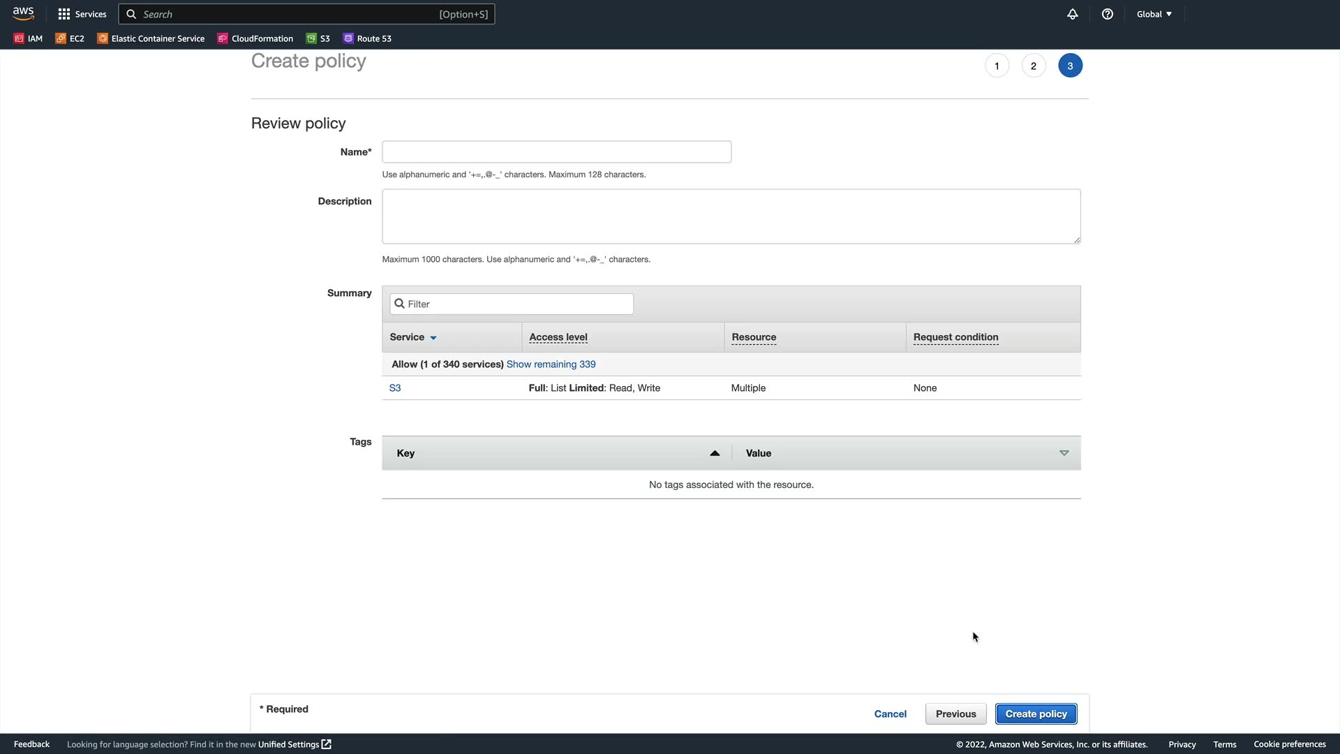This screenshot has width=1340, height=754.
Task: Go to wizard step 2
Action: tap(1033, 66)
